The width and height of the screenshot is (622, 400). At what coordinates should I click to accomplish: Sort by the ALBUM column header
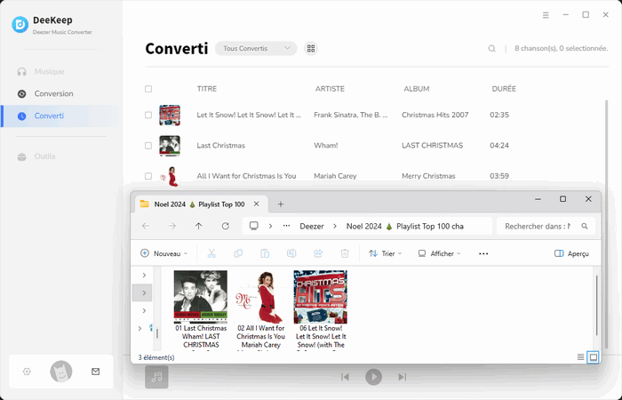[416, 89]
